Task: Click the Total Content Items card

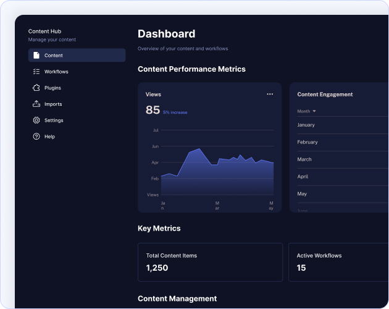Action: 210,262
